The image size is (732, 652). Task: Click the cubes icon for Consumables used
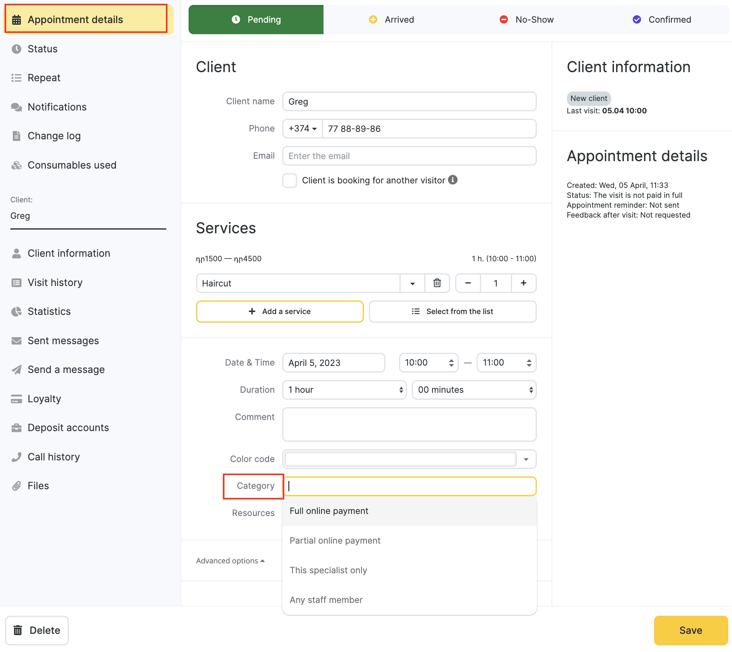pyautogui.click(x=17, y=165)
